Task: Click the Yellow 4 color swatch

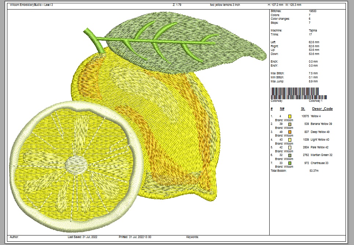Action: pyautogui.click(x=290, y=116)
